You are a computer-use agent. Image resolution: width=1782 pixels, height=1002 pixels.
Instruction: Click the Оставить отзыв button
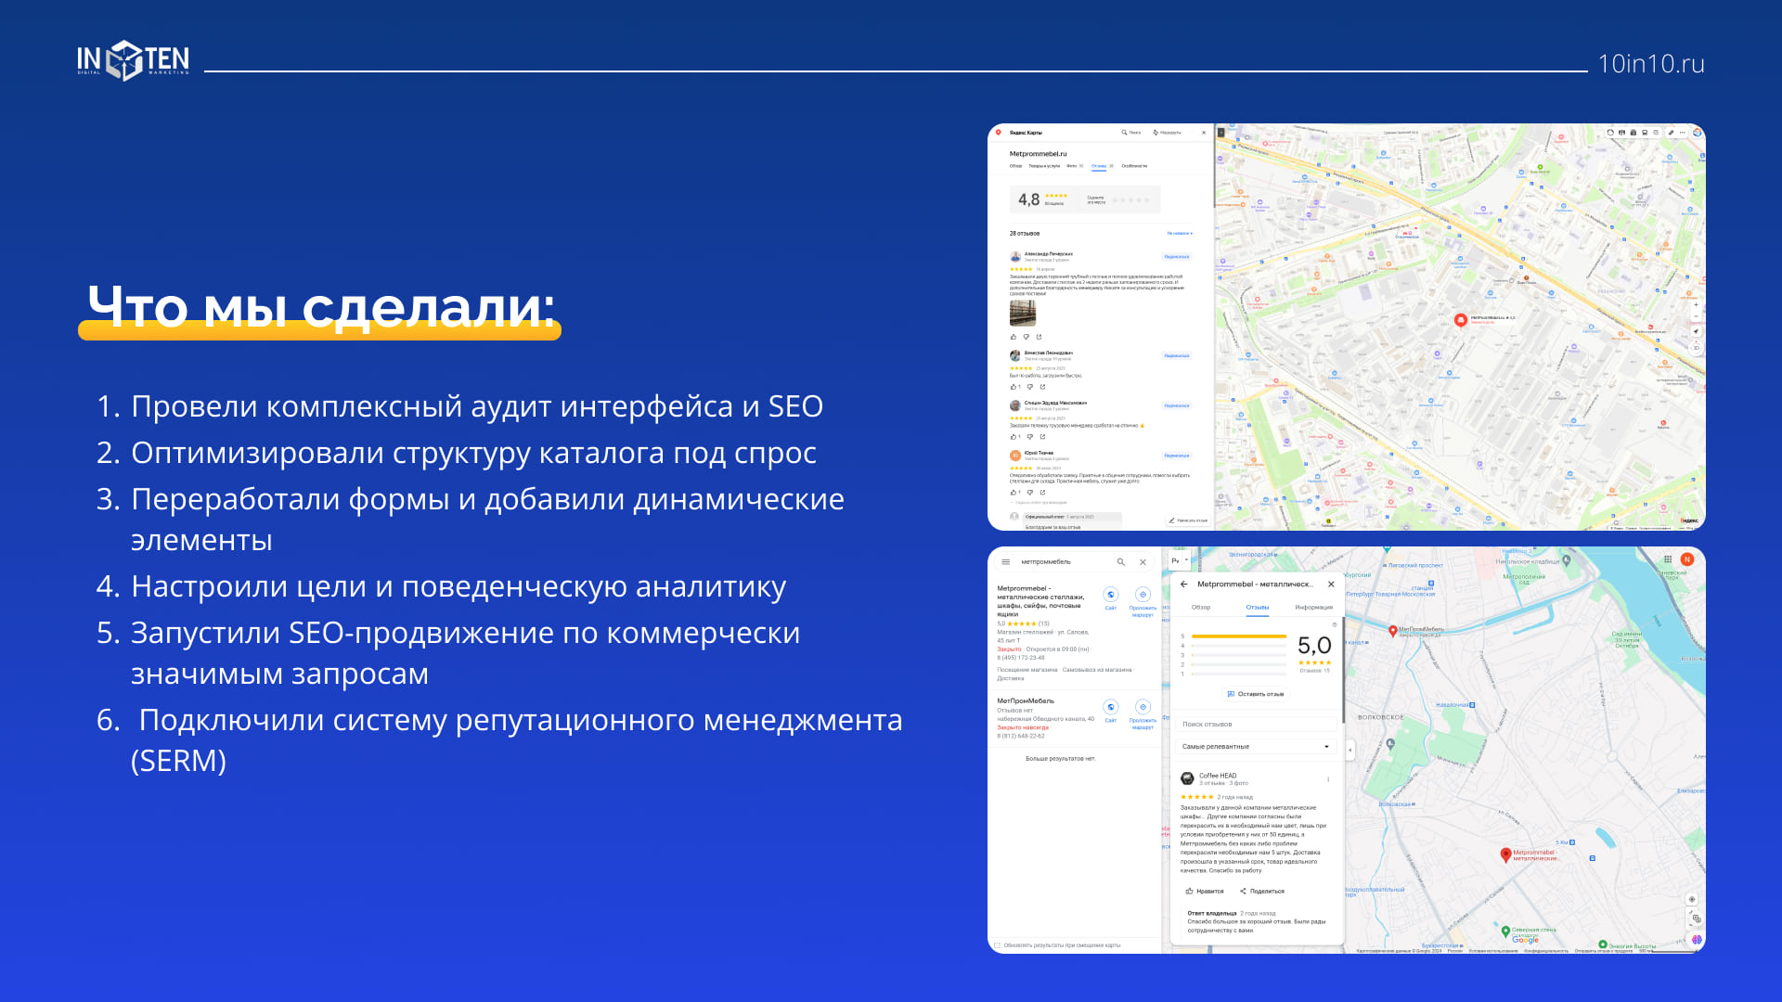click(x=1255, y=694)
